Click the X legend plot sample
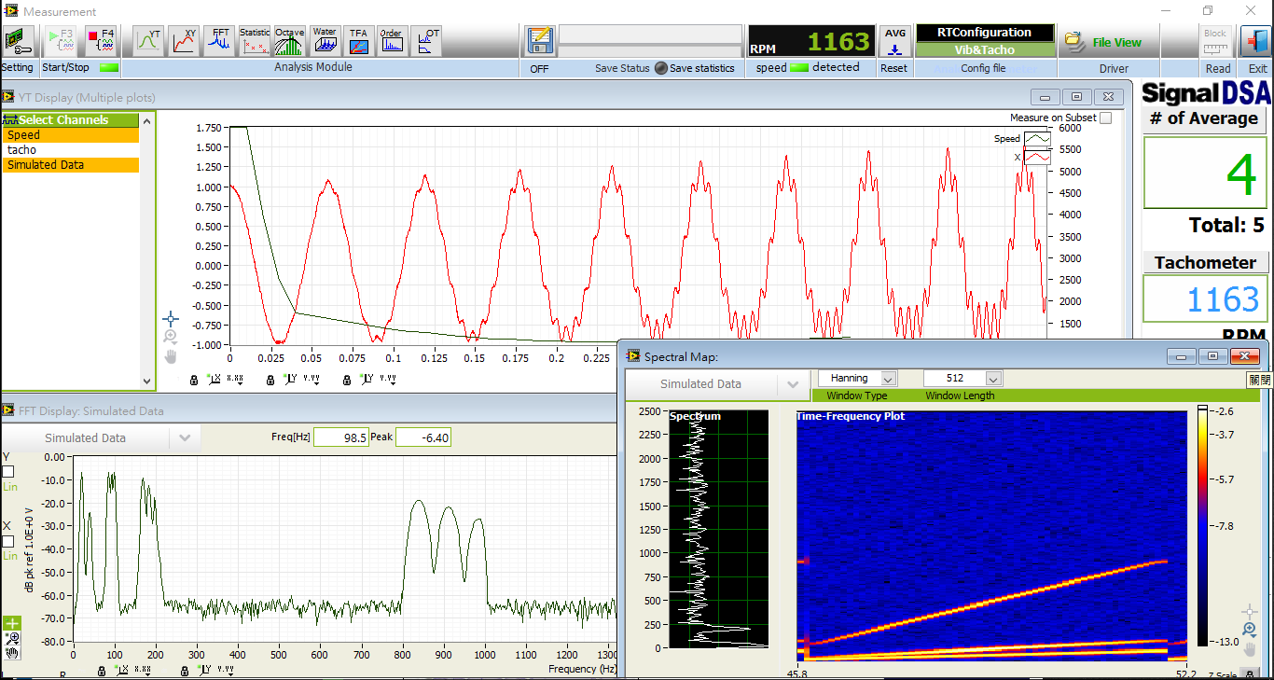Viewport: 1274px width, 680px height. 1037,158
